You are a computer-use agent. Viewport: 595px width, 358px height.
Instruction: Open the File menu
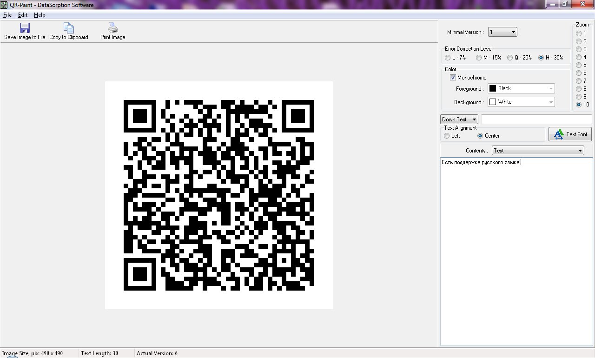(7, 15)
